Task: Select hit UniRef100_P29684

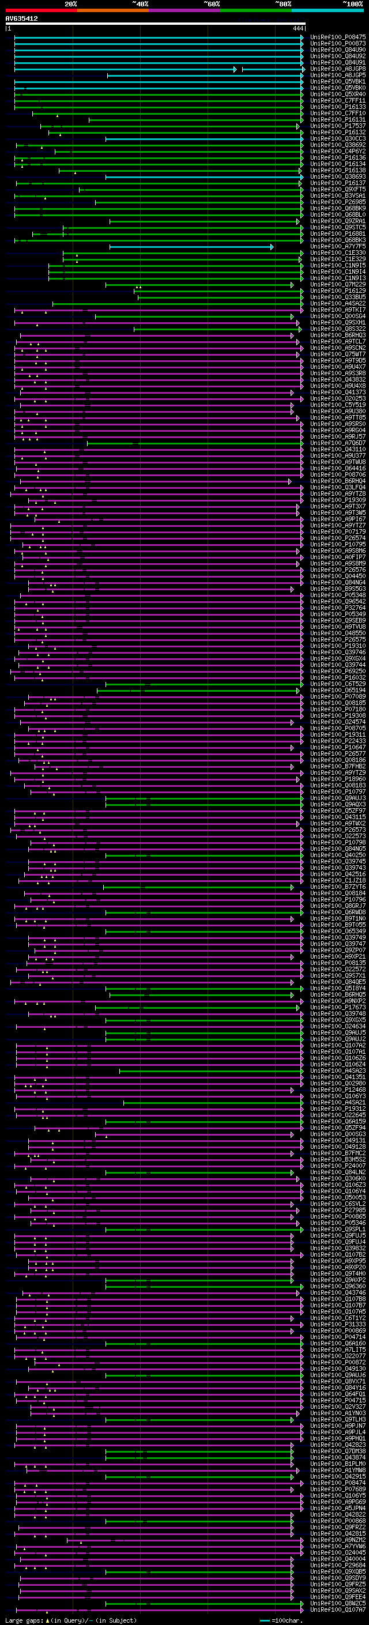Action: coord(338,1565)
